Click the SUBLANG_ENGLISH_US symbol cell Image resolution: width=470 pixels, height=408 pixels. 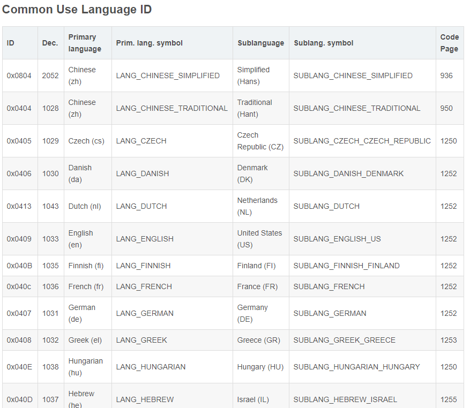point(337,239)
